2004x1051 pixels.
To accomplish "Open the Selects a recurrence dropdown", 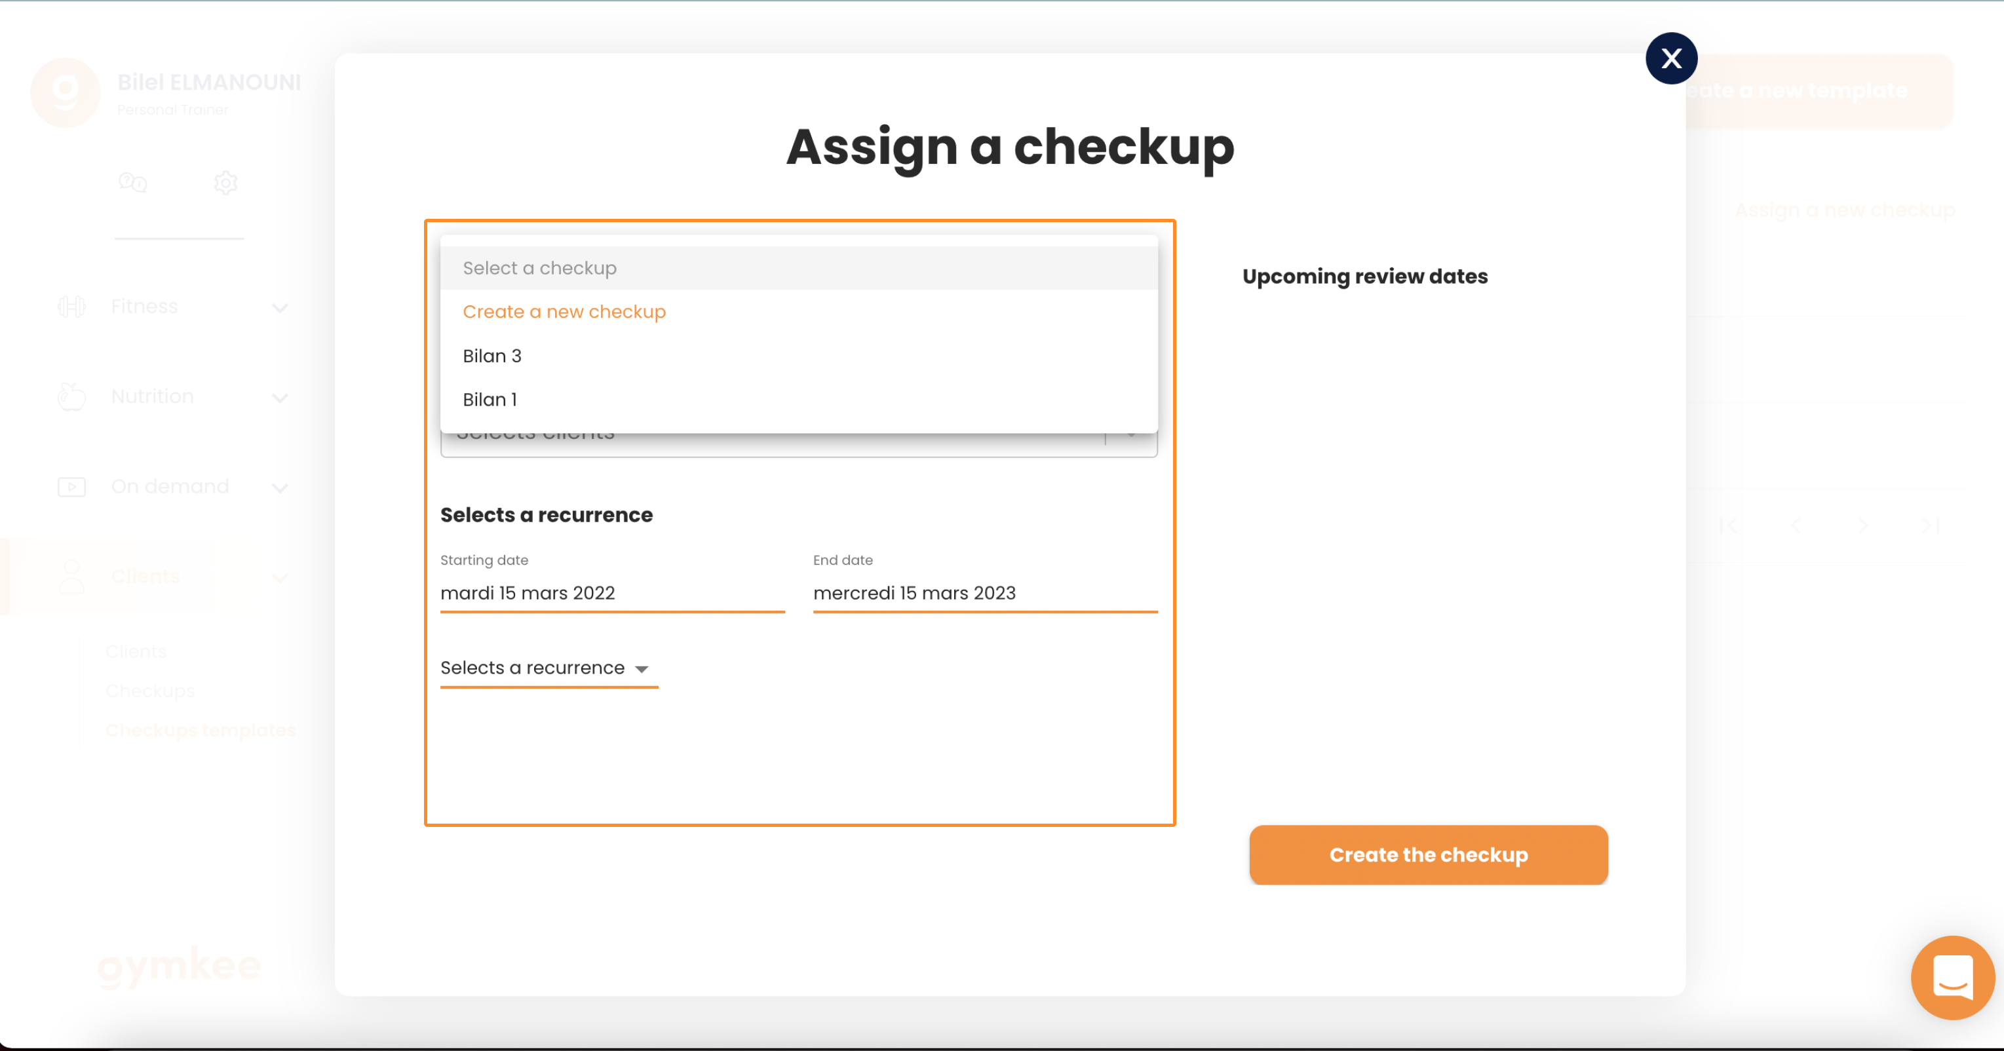I will 549,668.
